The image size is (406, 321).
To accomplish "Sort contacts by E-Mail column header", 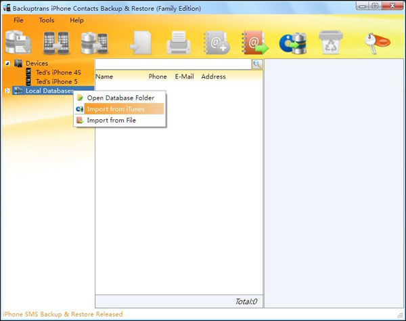I will click(x=184, y=77).
